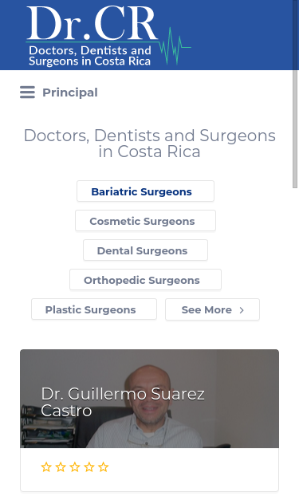Click the doctor's photo thumbnail
This screenshot has height=500, width=299.
(x=150, y=399)
